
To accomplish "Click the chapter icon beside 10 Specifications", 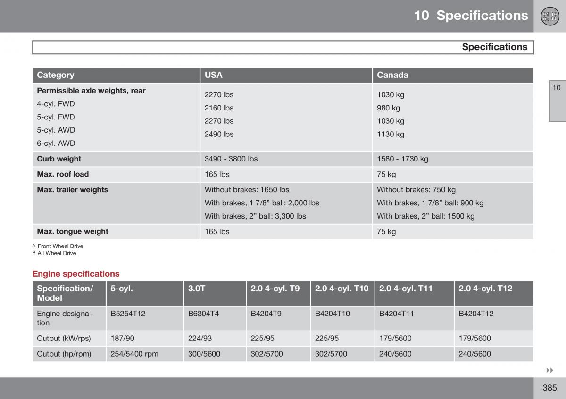I will tap(549, 16).
